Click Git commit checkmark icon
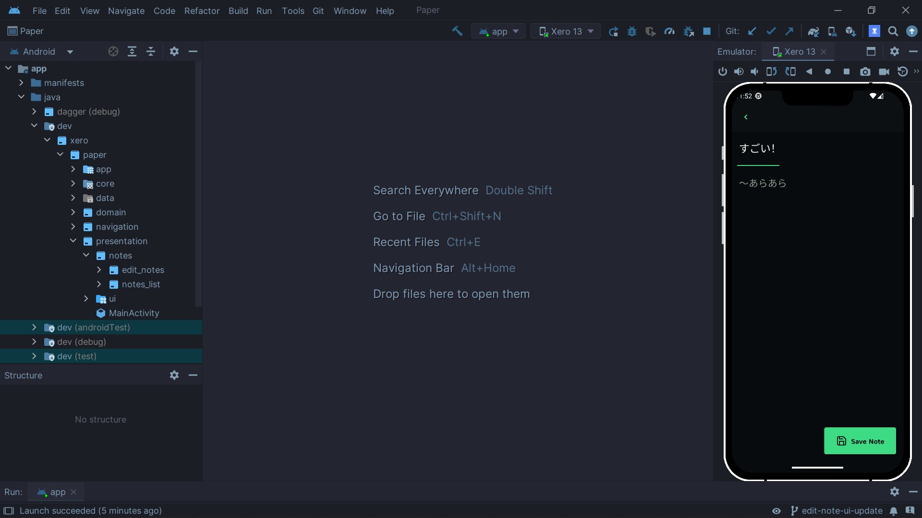This screenshot has width=922, height=518. pos(771,31)
